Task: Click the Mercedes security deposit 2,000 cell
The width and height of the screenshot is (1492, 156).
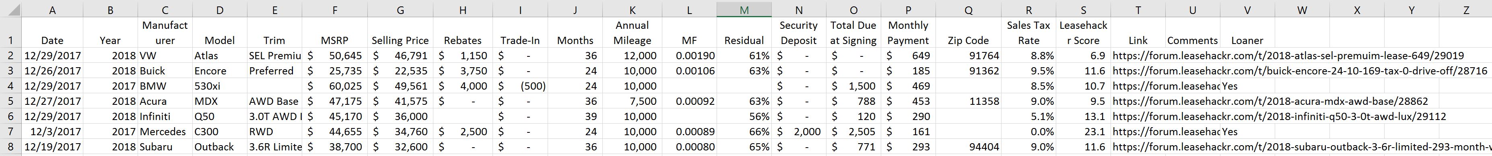Action: (799, 132)
